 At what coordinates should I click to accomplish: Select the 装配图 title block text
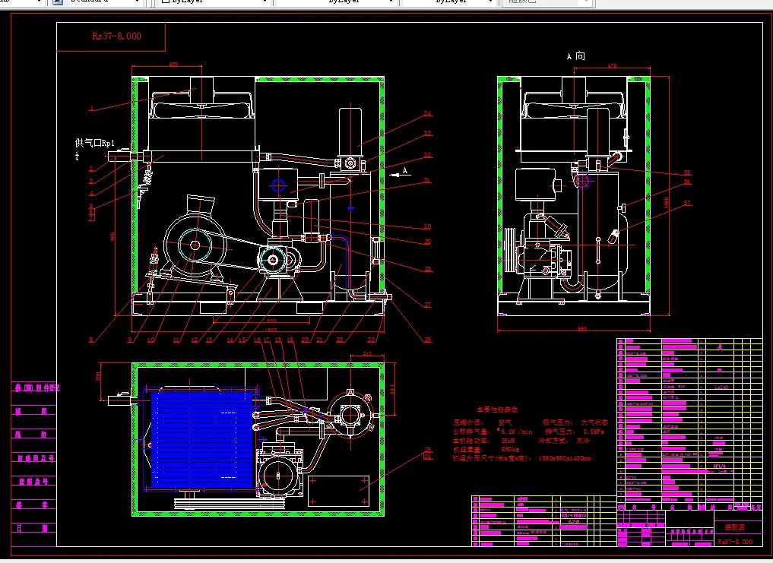(x=734, y=527)
